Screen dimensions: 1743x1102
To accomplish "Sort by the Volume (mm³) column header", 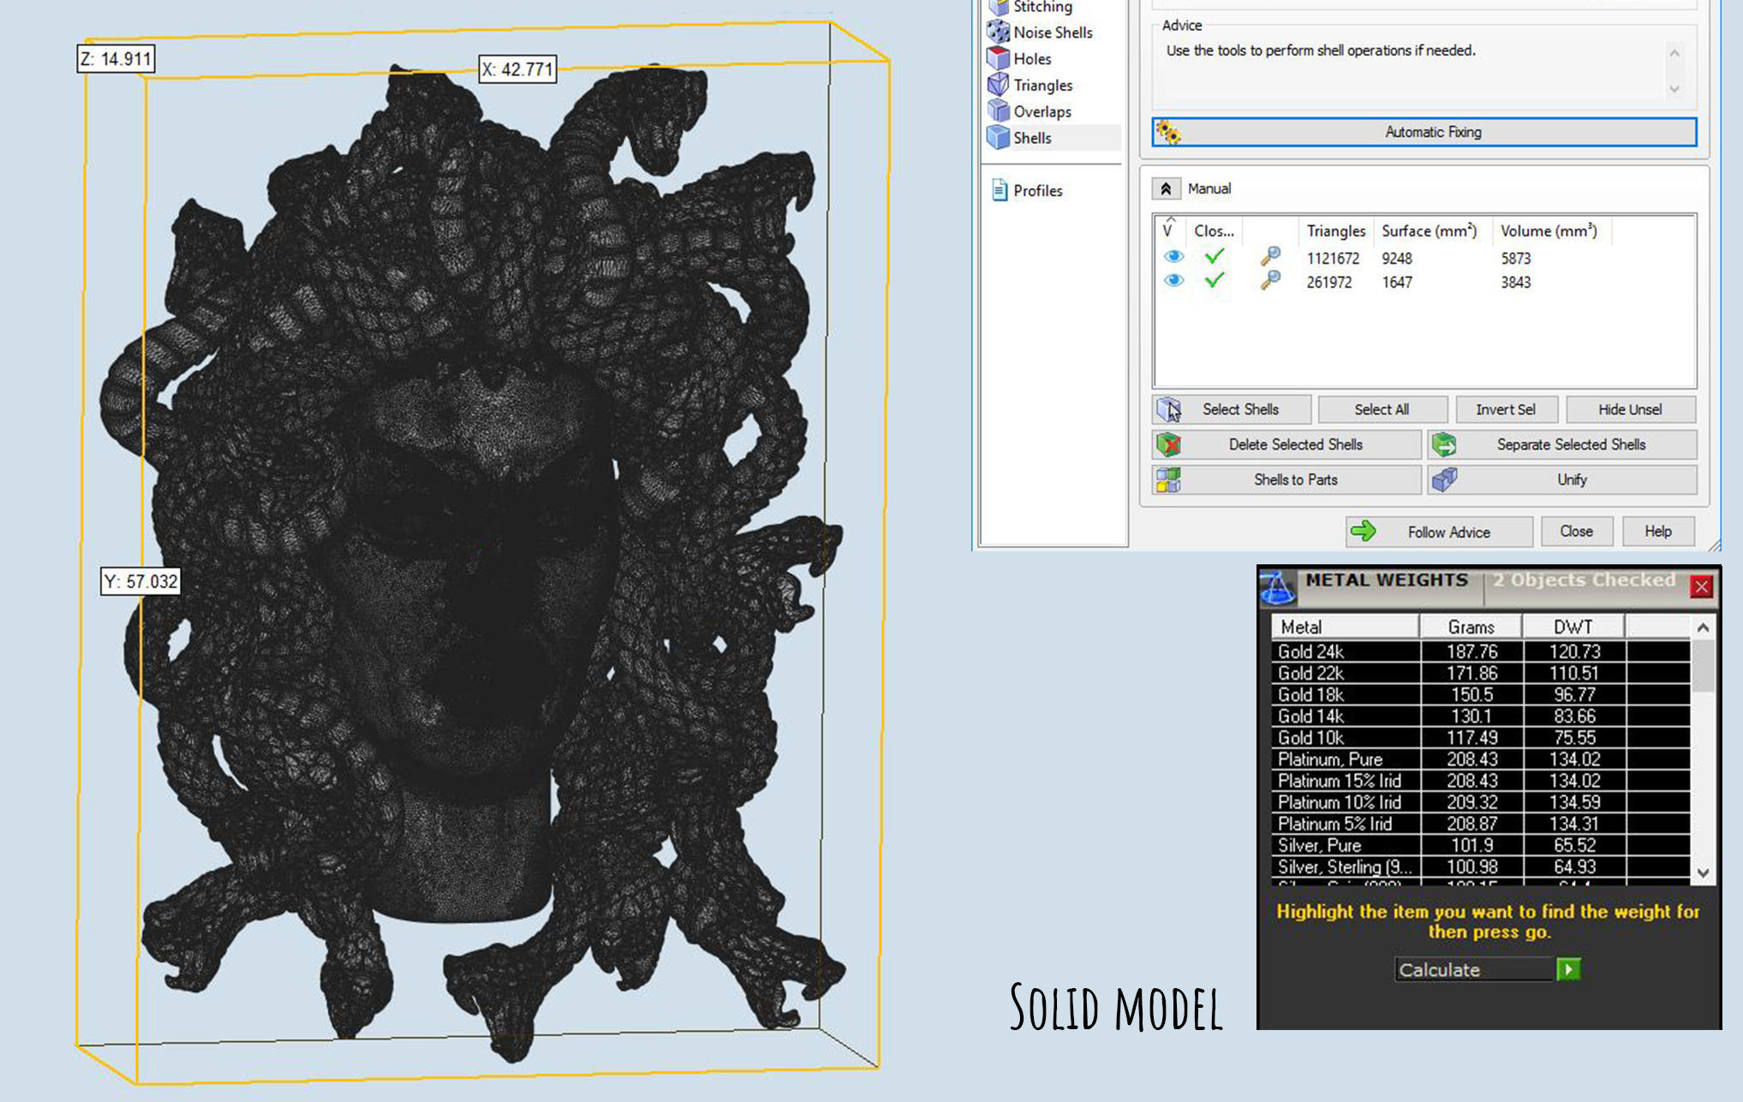I will pos(1549,231).
